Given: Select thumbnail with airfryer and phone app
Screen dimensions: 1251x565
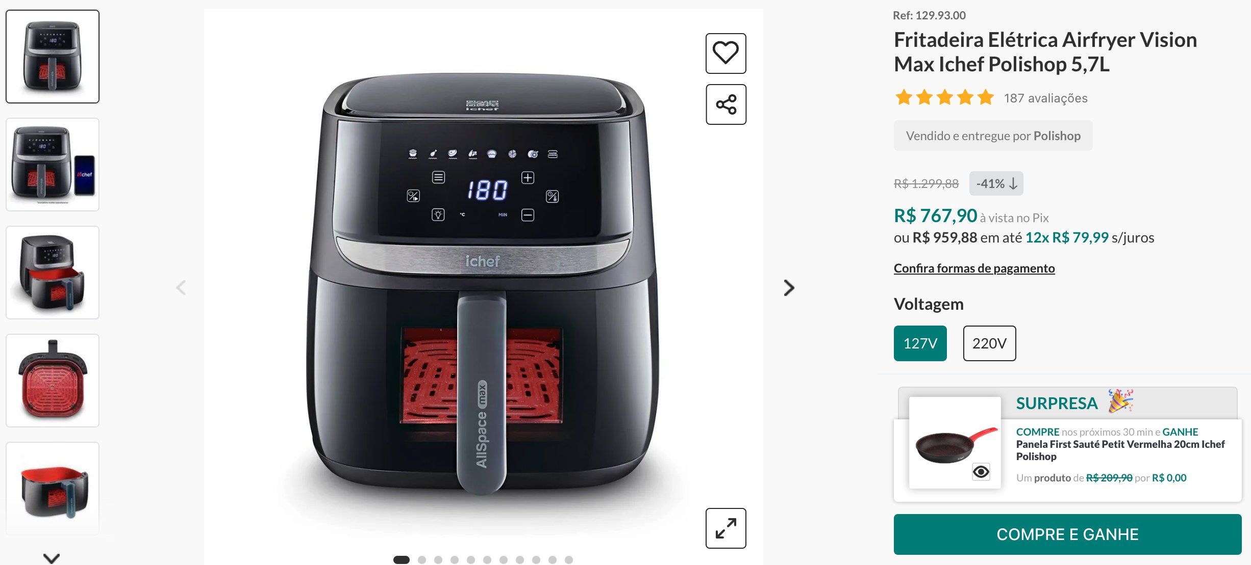Looking at the screenshot, I should (53, 165).
